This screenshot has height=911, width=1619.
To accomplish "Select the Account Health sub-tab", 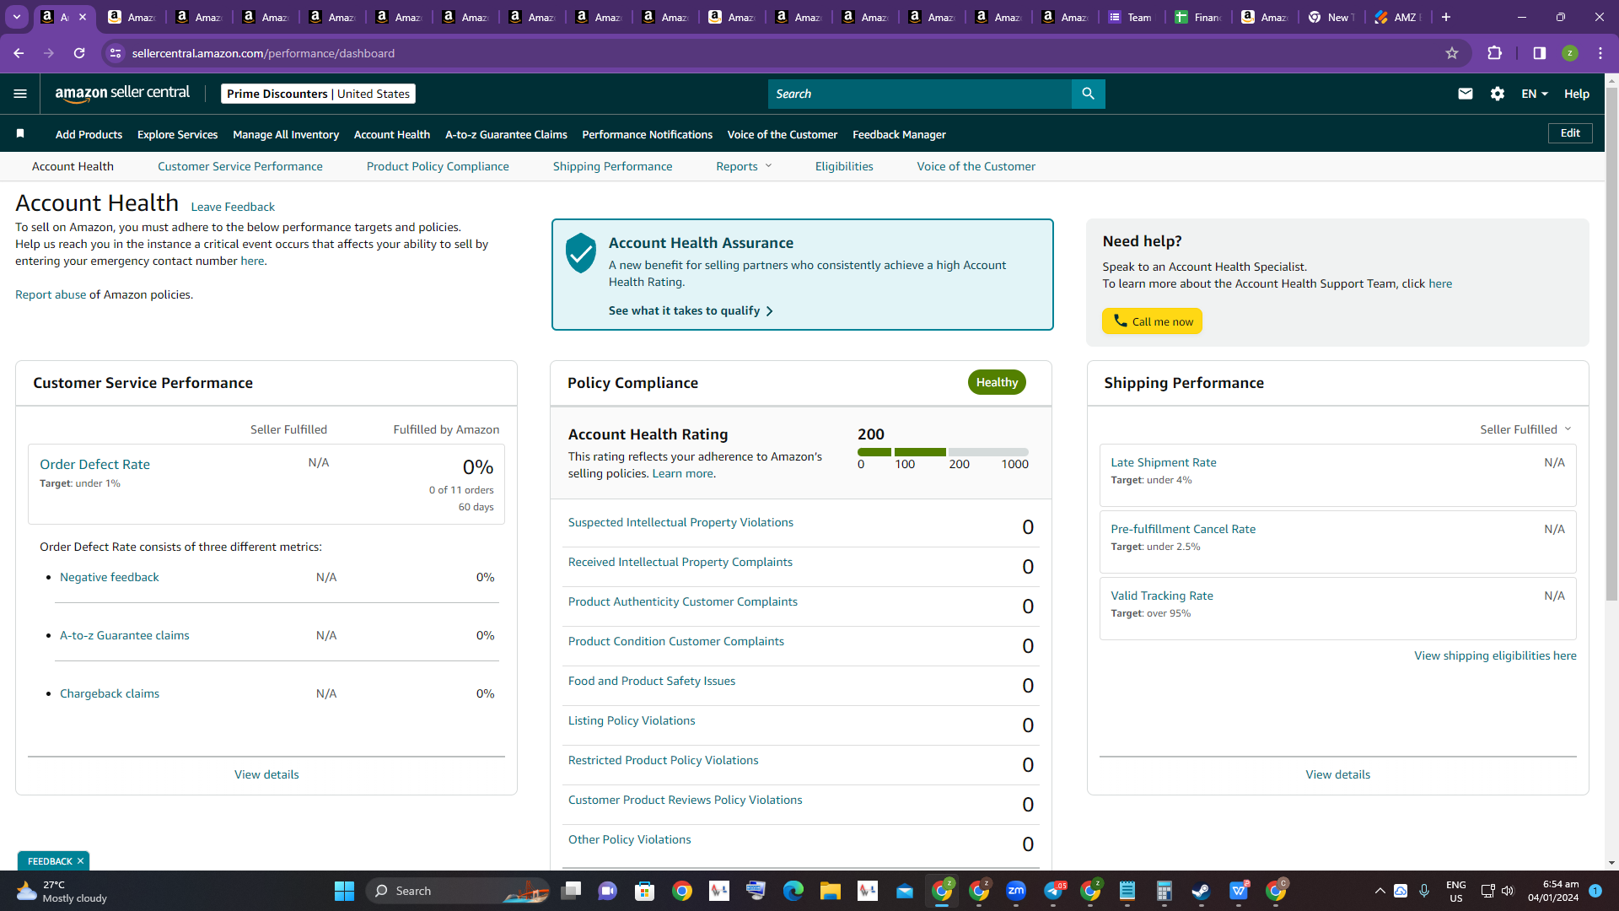I will coord(73,166).
